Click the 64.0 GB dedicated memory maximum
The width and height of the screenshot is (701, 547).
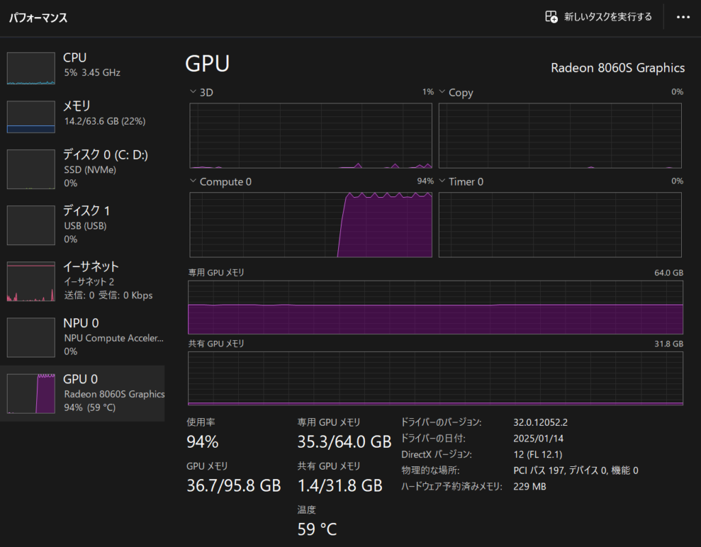[669, 273]
